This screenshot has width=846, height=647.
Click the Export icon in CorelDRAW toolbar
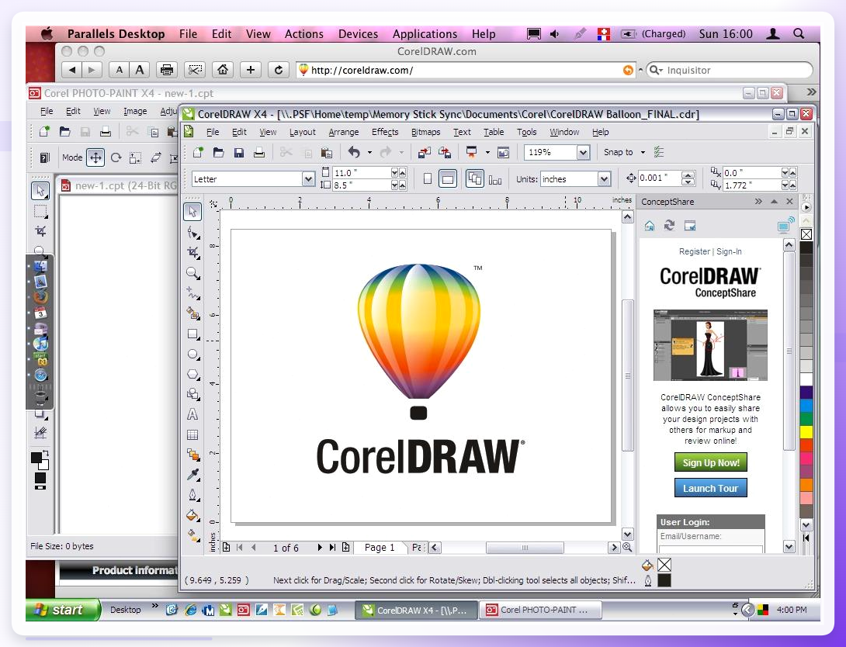(445, 153)
